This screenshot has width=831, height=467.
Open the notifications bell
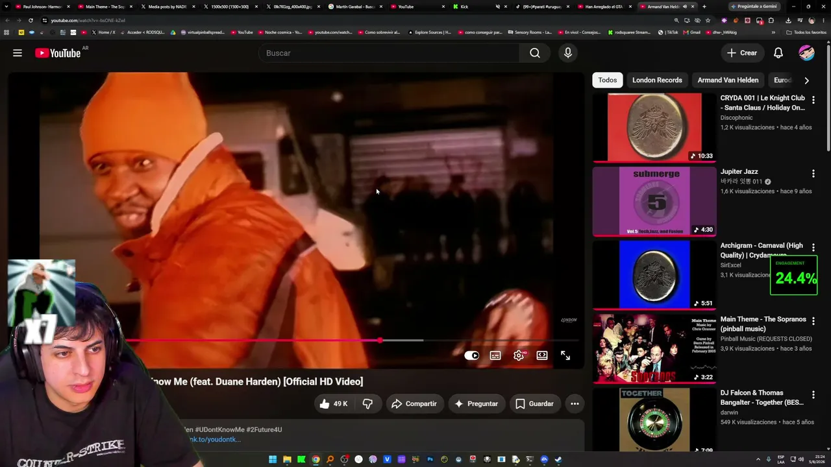[778, 53]
